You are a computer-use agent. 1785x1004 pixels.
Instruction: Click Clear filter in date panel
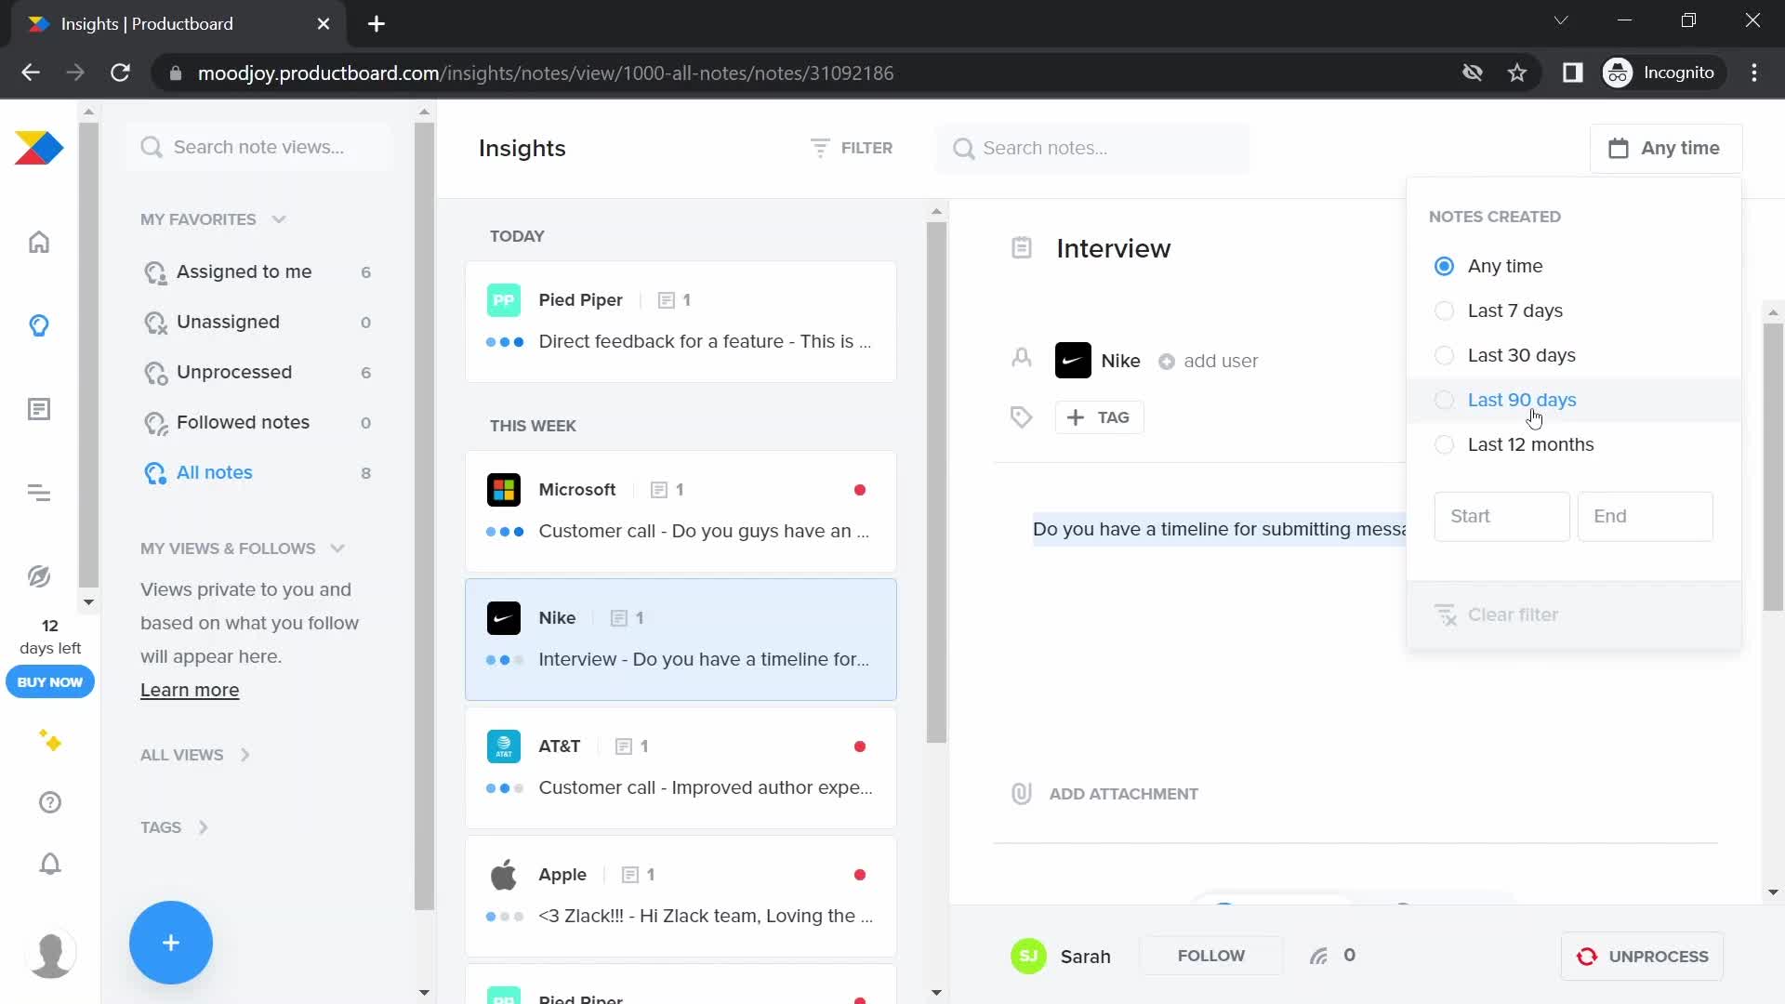[x=1497, y=614]
